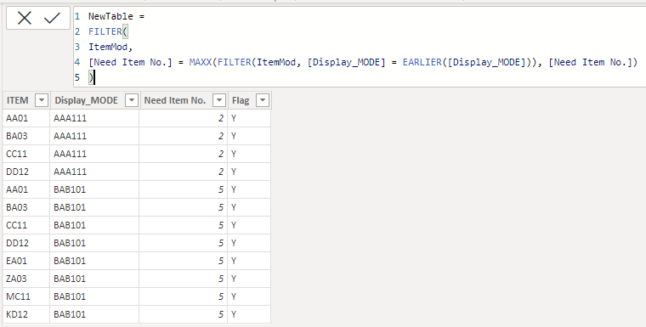The height and width of the screenshot is (327, 646).
Task: Cancel the formula edit with X icon
Action: (25, 18)
